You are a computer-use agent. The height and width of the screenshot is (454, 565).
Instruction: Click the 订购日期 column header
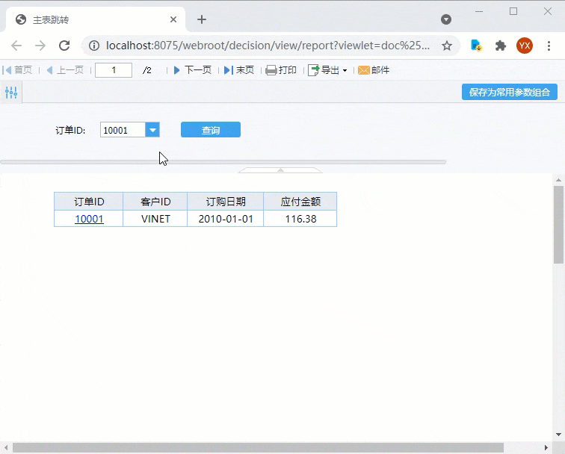(x=226, y=202)
